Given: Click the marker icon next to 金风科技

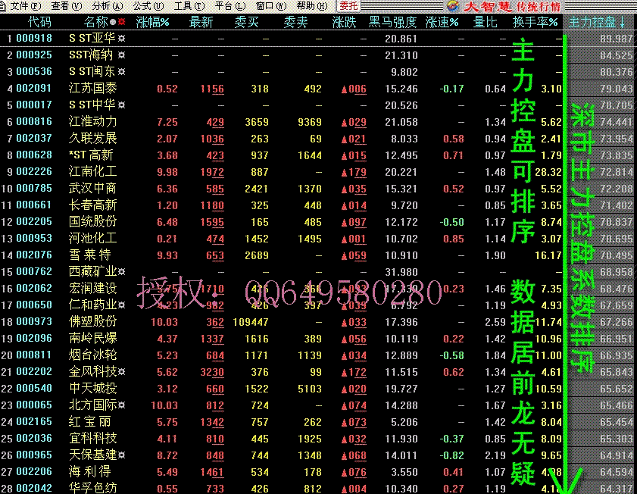Looking at the screenshot, I should click(121, 372).
